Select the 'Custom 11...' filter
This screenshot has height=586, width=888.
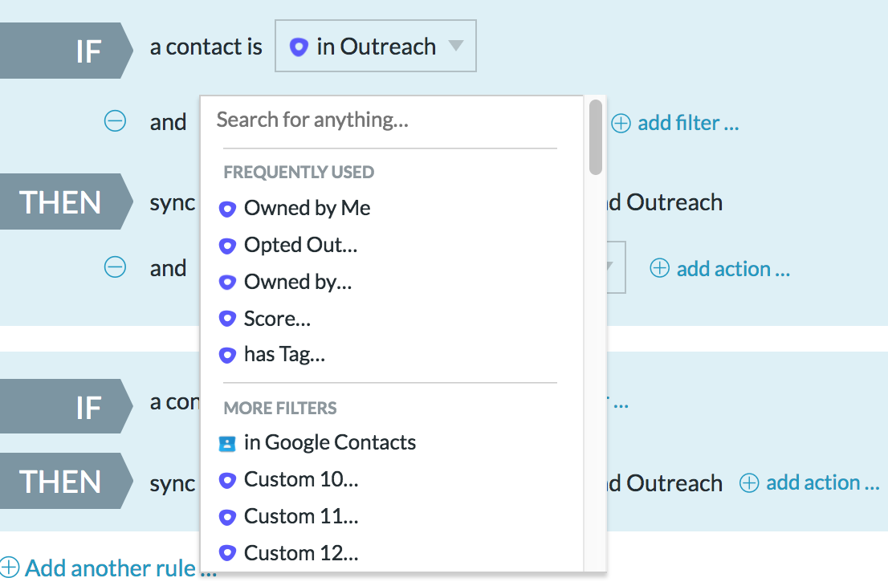click(x=301, y=516)
